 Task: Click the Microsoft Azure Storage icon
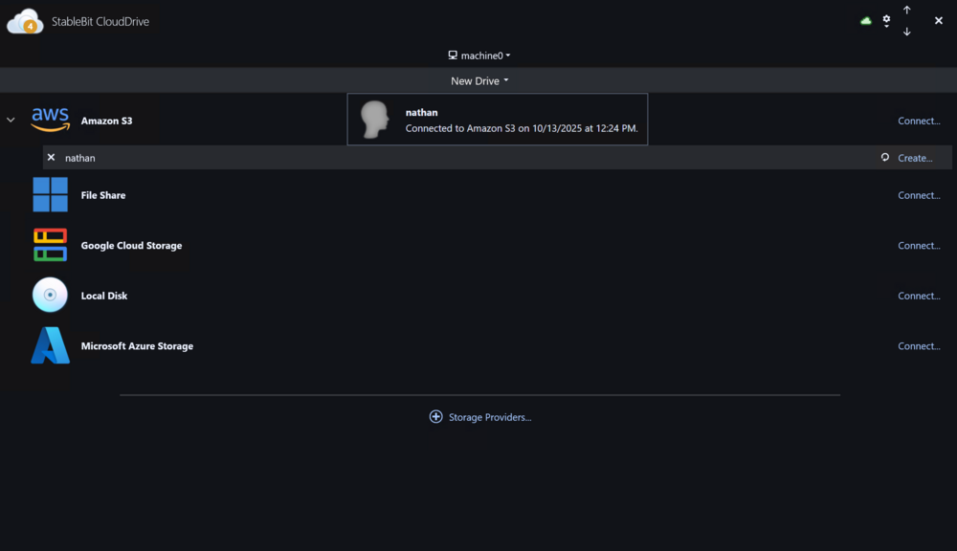(x=50, y=345)
